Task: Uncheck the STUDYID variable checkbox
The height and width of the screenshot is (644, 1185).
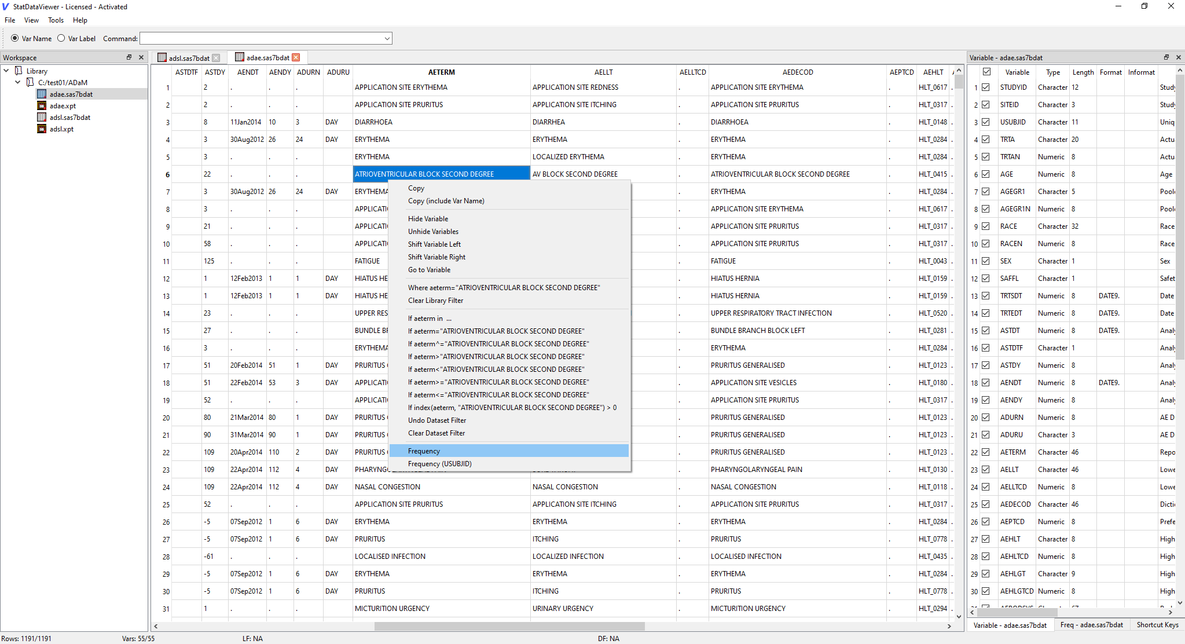Action: coord(986,87)
